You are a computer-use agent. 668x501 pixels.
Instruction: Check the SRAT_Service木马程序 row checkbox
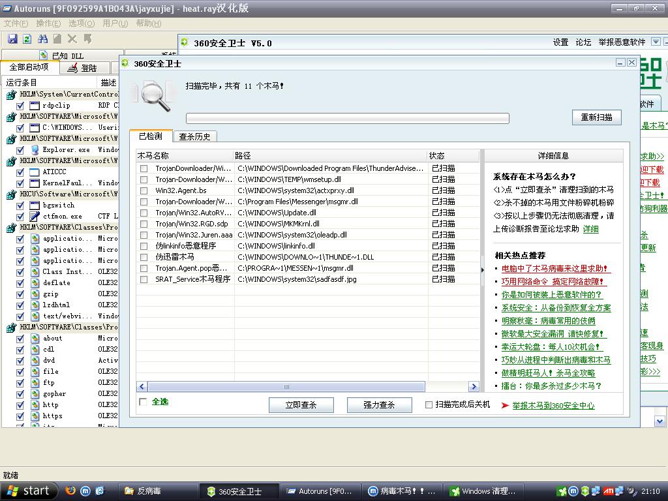(x=144, y=279)
